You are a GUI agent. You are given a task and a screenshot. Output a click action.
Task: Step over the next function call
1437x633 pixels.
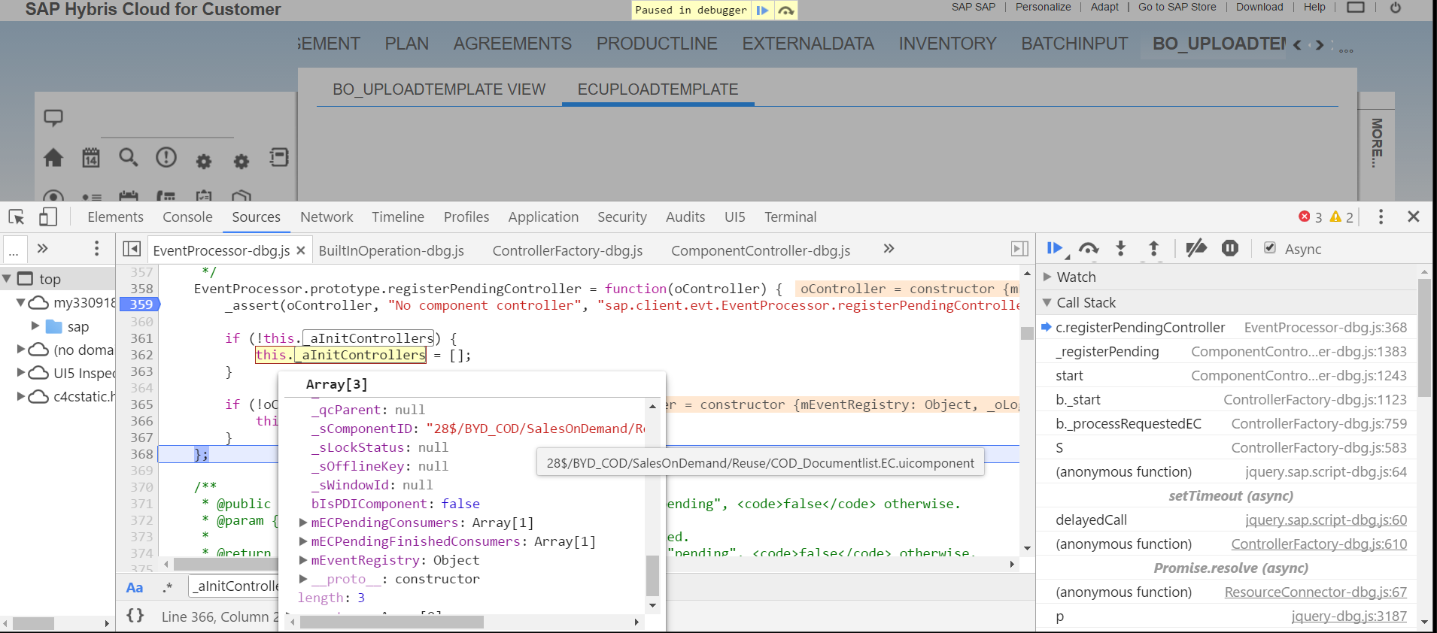click(1088, 248)
